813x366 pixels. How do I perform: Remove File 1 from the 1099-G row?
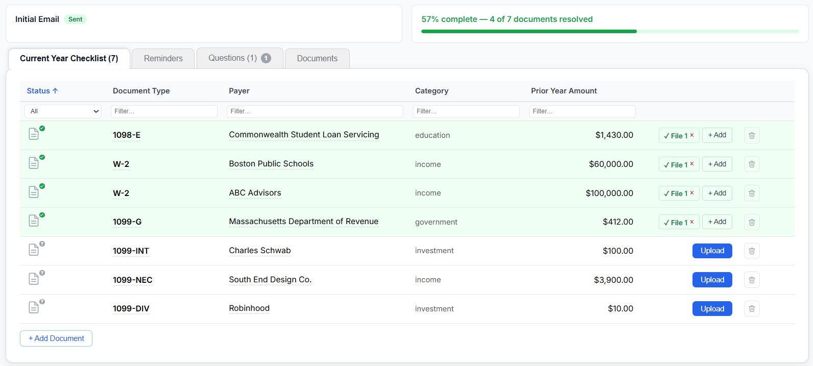(692, 222)
